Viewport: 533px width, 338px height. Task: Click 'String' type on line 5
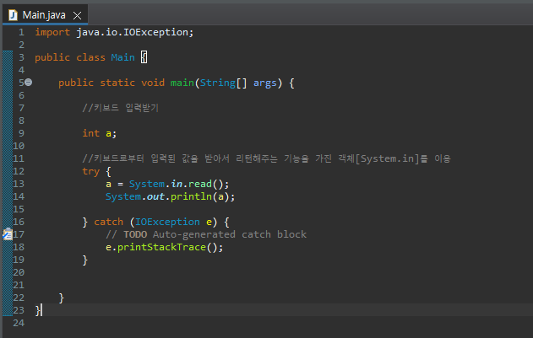coord(218,83)
